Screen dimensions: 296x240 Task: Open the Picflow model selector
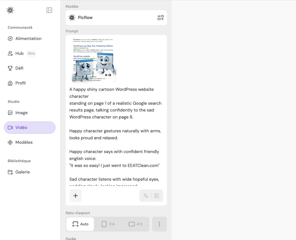coord(111,18)
